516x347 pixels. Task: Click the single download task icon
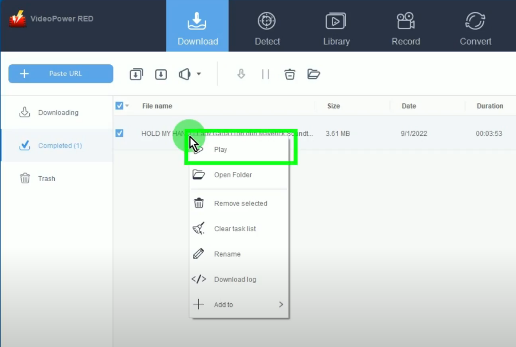coord(161,74)
